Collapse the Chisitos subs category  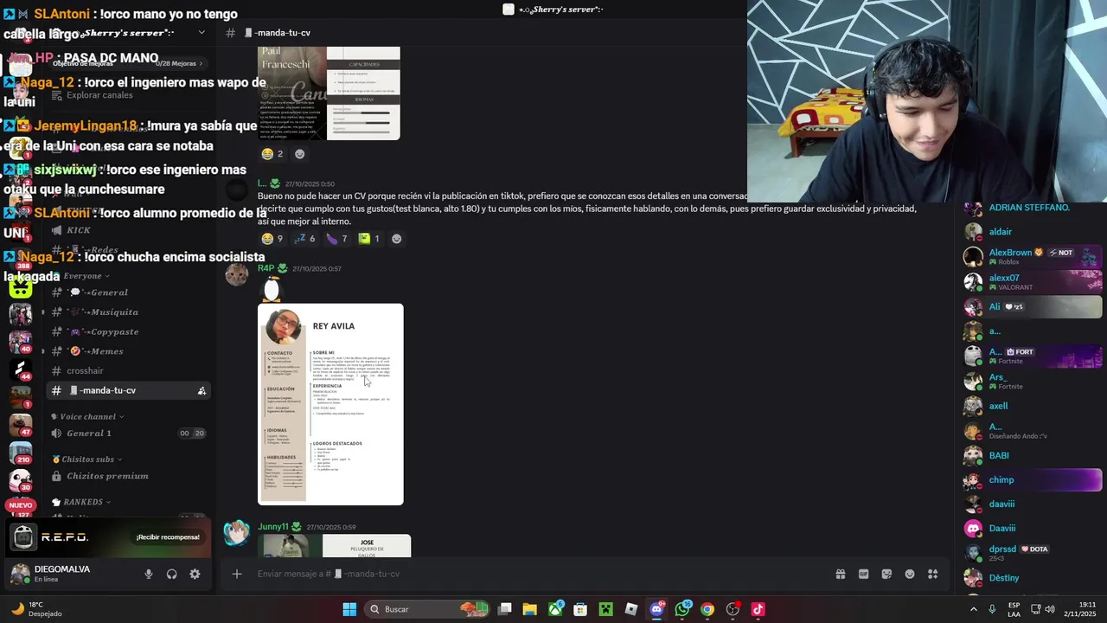coord(87,459)
